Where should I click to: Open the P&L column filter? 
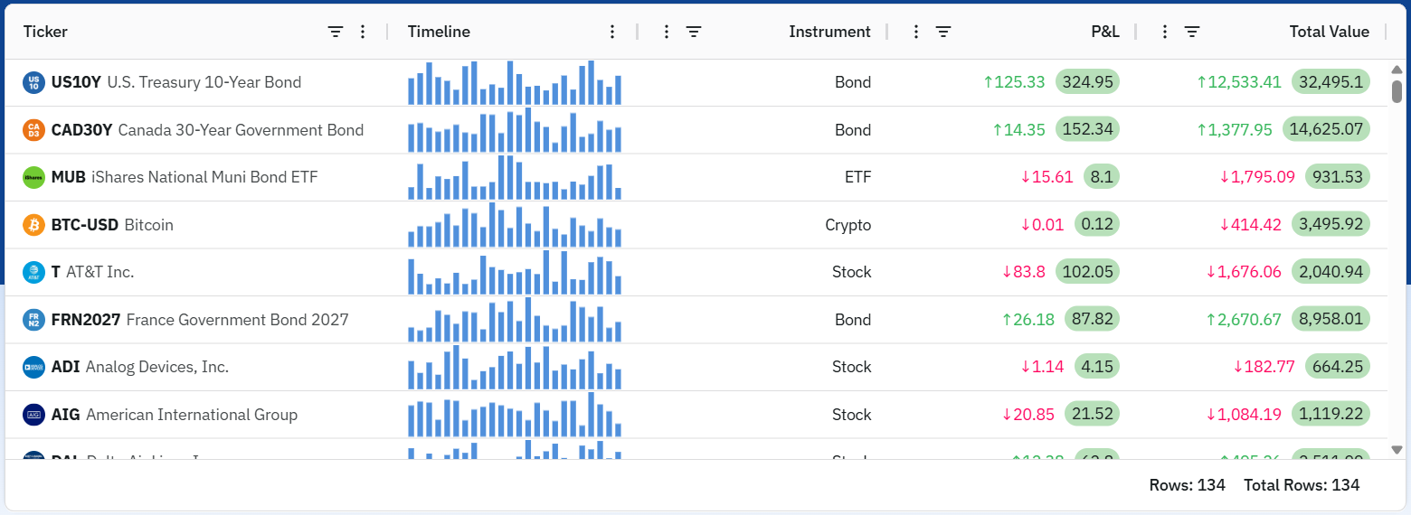pyautogui.click(x=943, y=32)
